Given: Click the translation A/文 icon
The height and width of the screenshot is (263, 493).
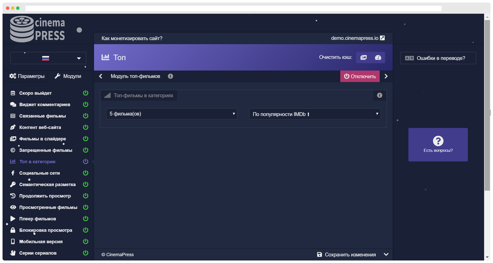Looking at the screenshot, I should [409, 58].
